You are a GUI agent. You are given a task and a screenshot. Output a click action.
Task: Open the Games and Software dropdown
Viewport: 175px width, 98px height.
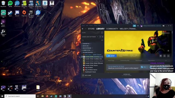[x=90, y=37]
